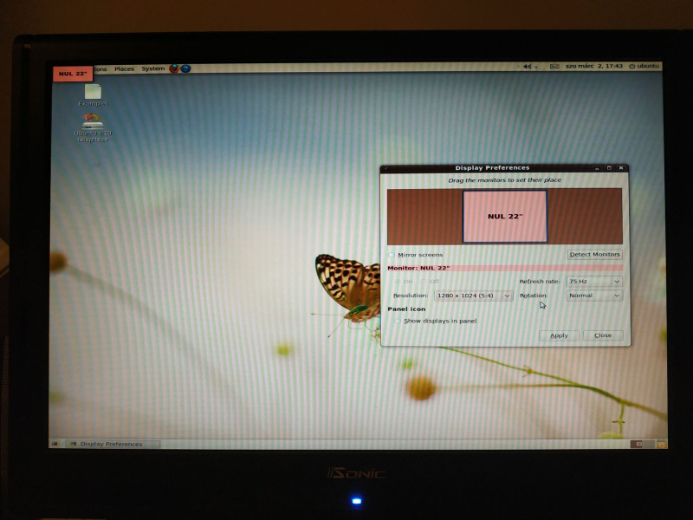This screenshot has height=520, width=693.
Task: Click the ubuntu user menu label
Action: pos(648,66)
